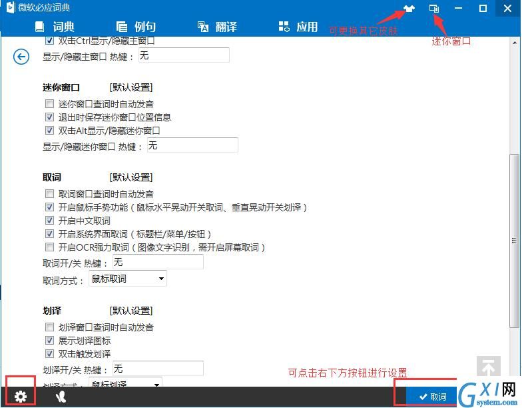This screenshot has width=522, height=408.
Task: Switch to the 翻译 tab
Action: tap(217, 27)
